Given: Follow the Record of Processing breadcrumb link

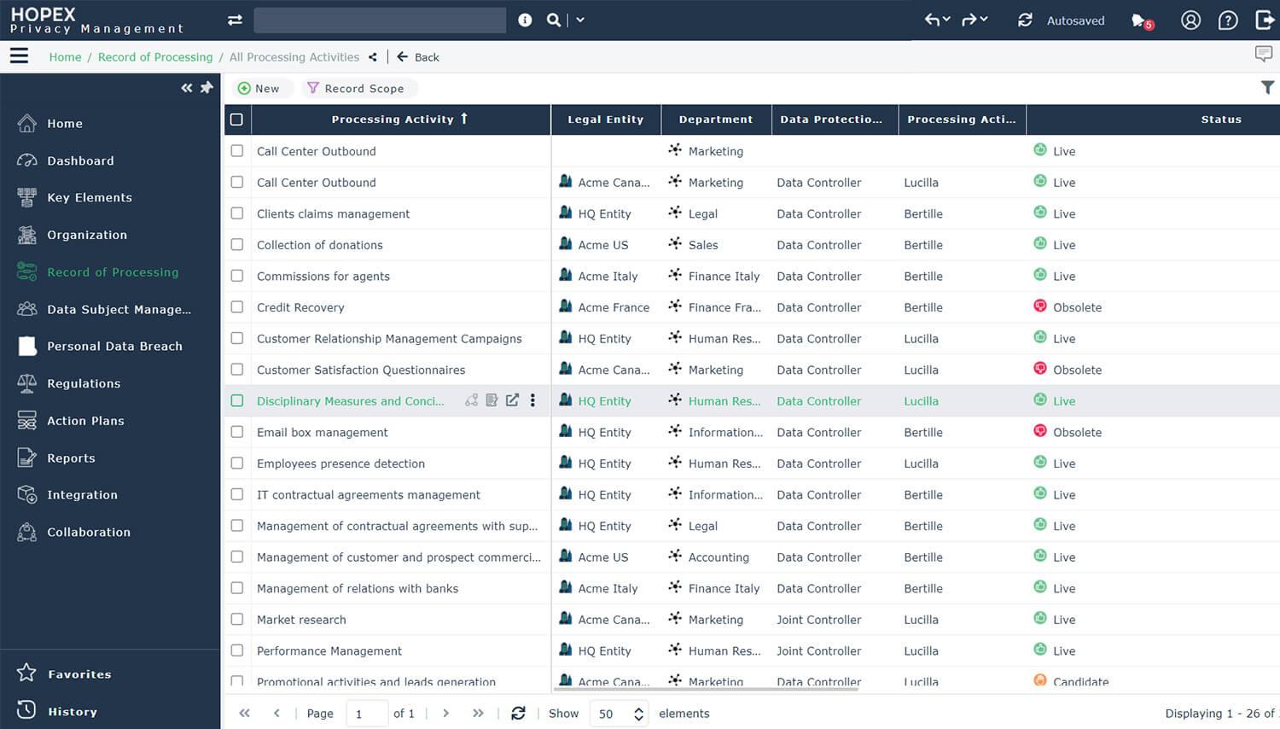Looking at the screenshot, I should 155,57.
